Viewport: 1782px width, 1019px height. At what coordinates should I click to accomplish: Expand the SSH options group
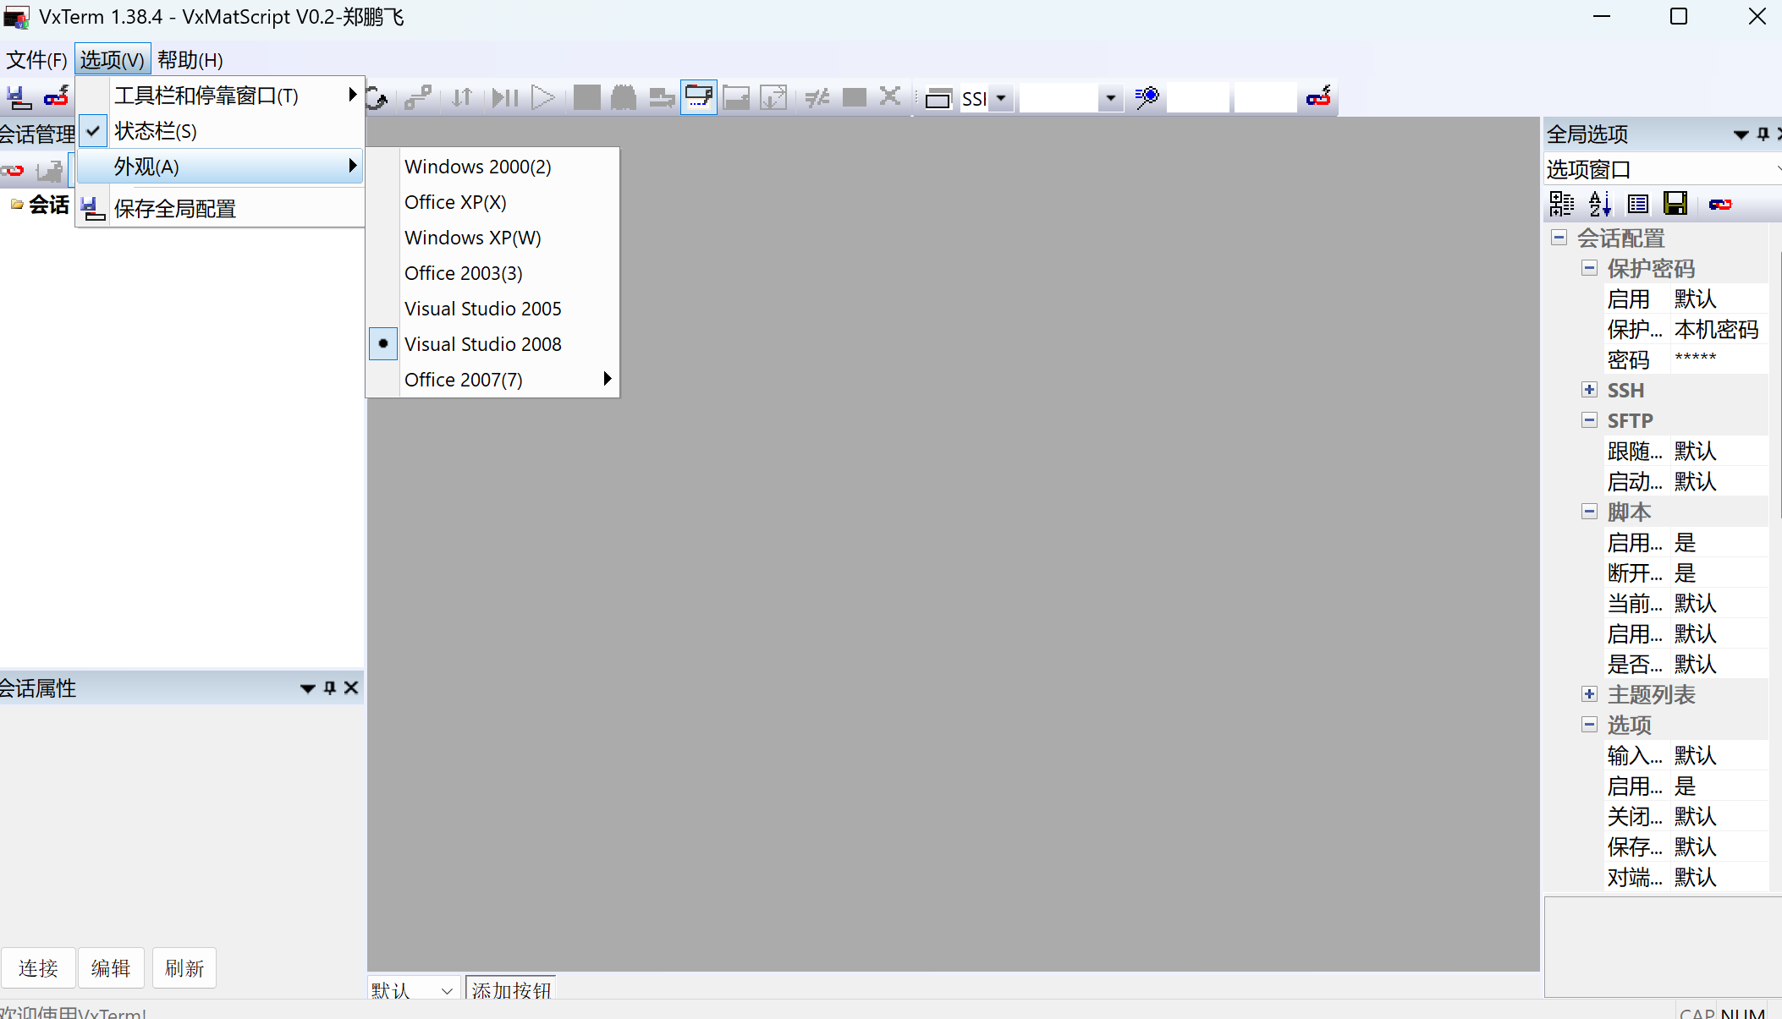[1589, 390]
